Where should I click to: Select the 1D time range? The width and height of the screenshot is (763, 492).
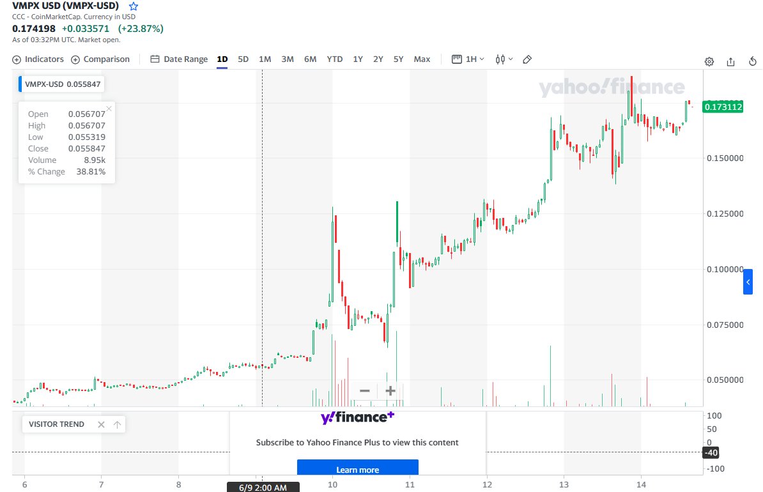click(x=222, y=59)
